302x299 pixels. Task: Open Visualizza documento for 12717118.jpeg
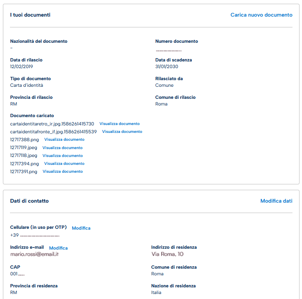click(62, 156)
